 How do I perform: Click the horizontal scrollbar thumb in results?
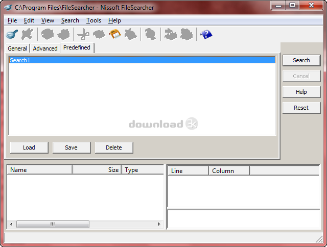click(x=53, y=225)
